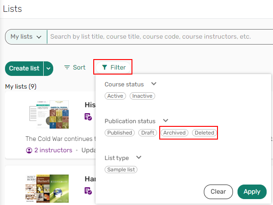The image size is (273, 205).
Task: Toggle the Active course status chip
Action: pos(116,96)
